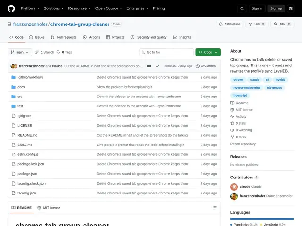
Task: Open the appearance settings icon button
Action: (291, 8)
